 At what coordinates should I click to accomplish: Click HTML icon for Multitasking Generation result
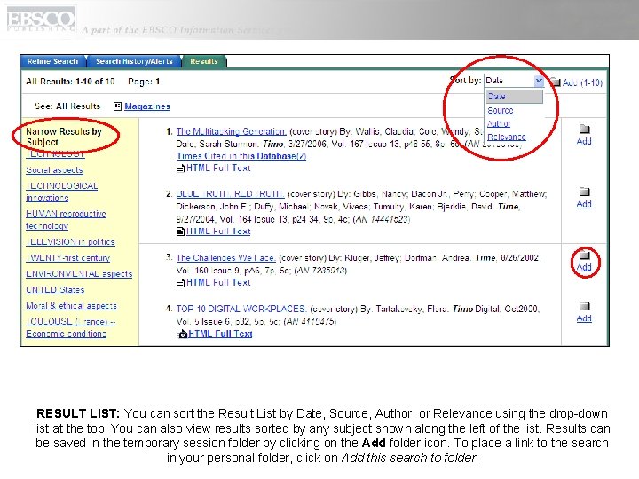coord(180,168)
